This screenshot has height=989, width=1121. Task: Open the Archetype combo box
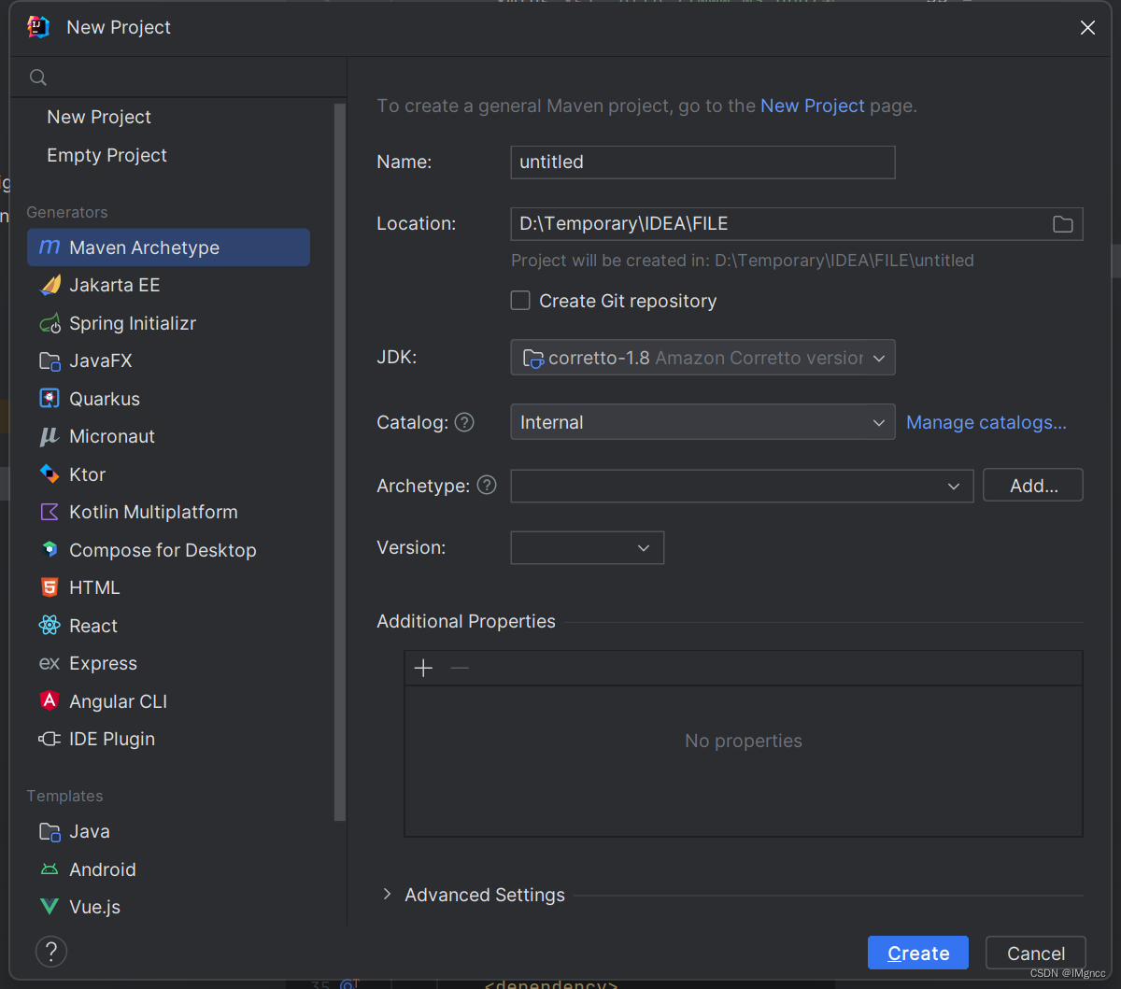742,486
